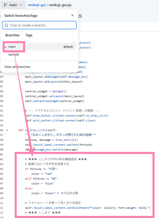
Task: Close the Switch branches/tags popup
Action: [73, 15]
